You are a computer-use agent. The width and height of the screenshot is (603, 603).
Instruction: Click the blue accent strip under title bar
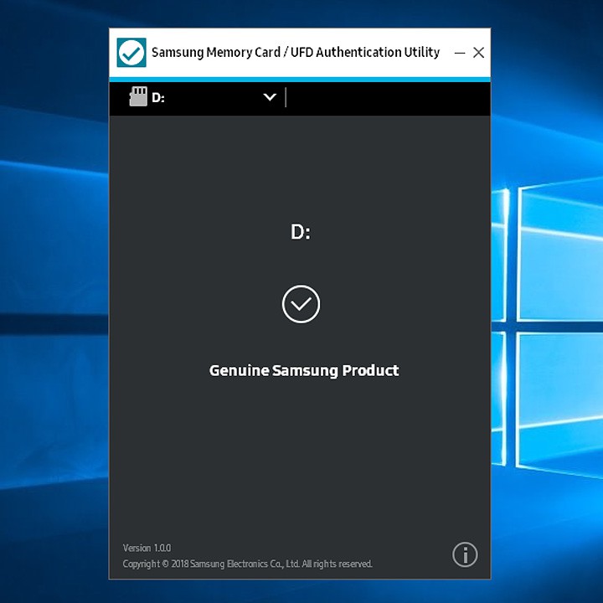(x=300, y=79)
